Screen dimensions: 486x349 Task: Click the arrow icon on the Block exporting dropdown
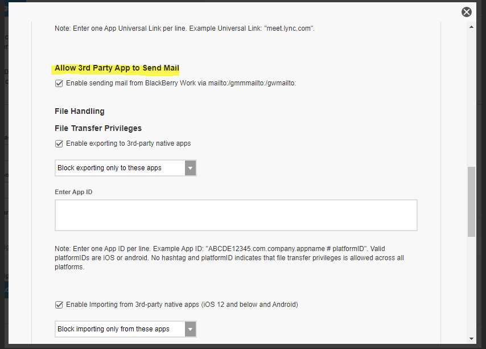tap(190, 168)
